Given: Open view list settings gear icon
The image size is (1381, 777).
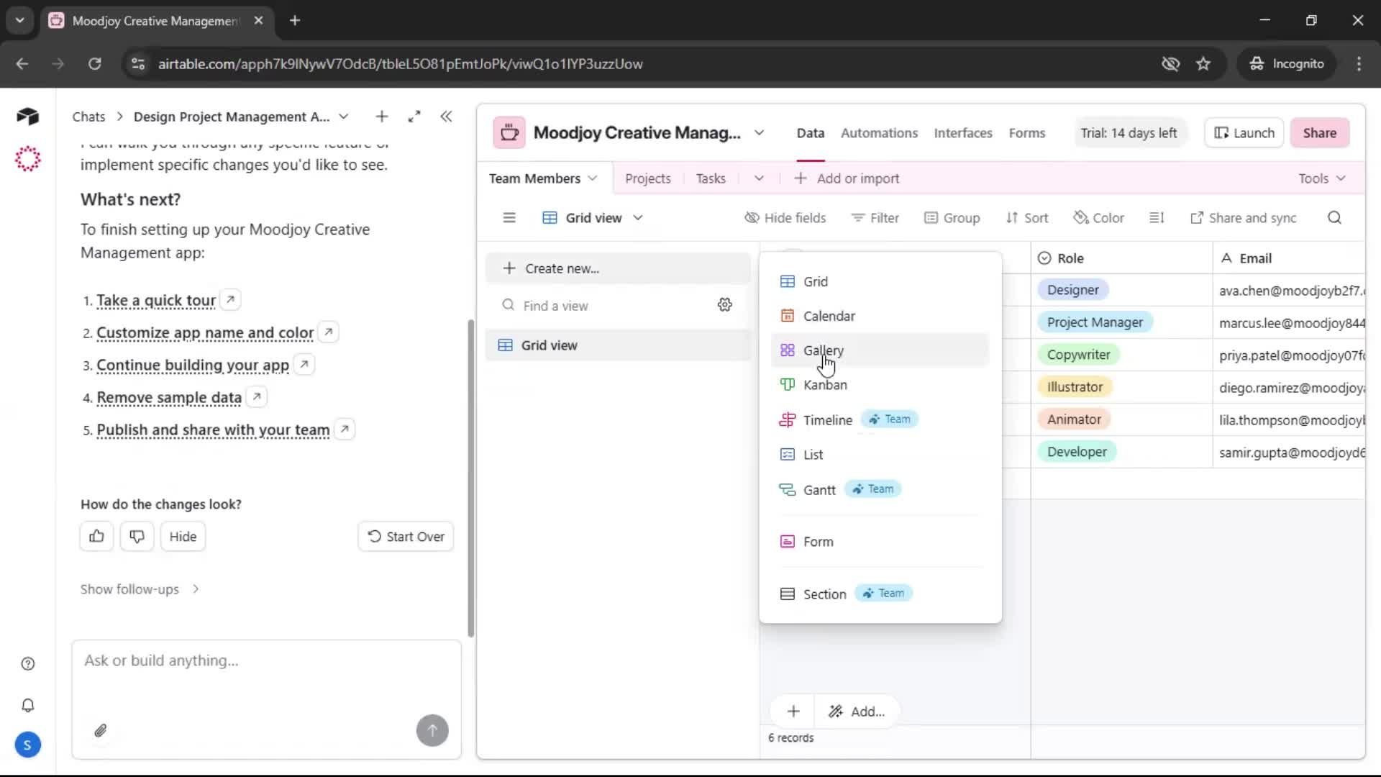Looking at the screenshot, I should pos(725,305).
